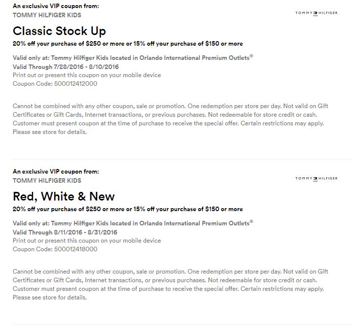
Task: Click the print-out instruction above code 500012418000
Action: pyautogui.click(x=87, y=241)
